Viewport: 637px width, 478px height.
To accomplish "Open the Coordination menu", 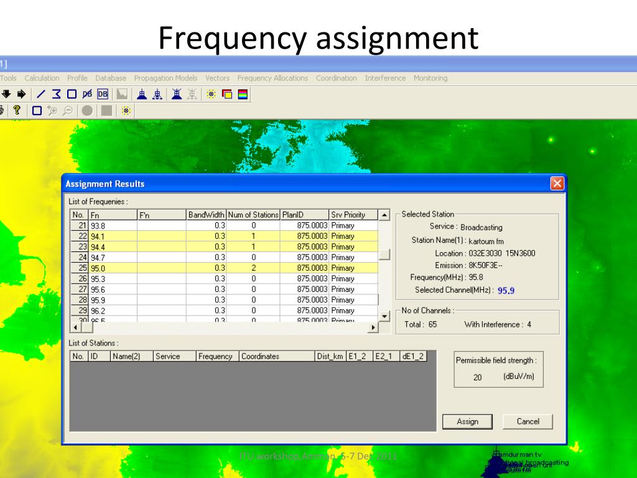I will (337, 78).
